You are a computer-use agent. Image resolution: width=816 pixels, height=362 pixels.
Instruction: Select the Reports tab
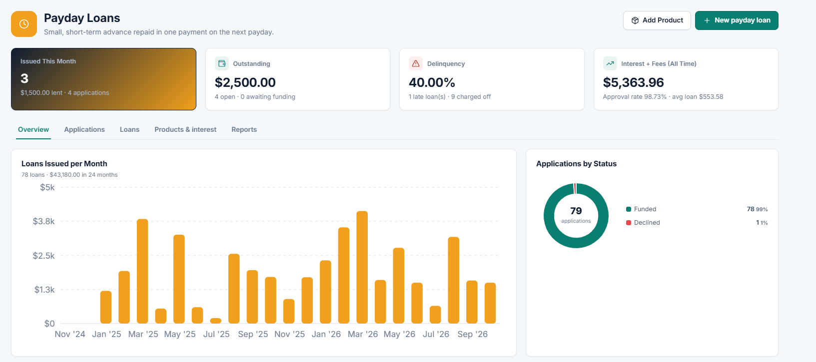[244, 130]
